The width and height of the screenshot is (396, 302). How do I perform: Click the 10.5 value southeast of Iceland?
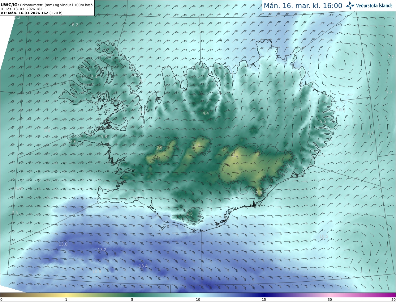click(x=324, y=237)
